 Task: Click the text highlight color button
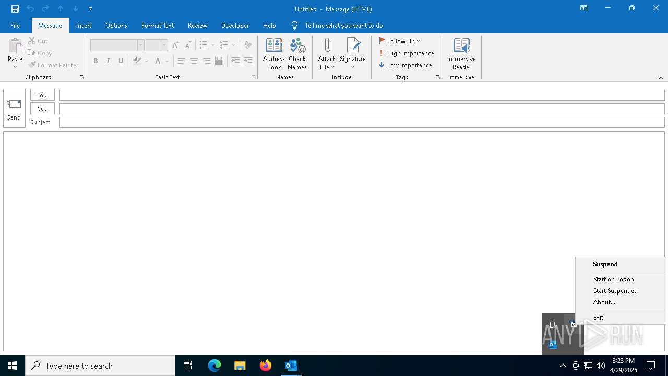tap(137, 61)
